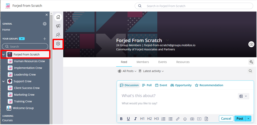Open group settings gear in side rail
257x125 pixels.
point(58,44)
